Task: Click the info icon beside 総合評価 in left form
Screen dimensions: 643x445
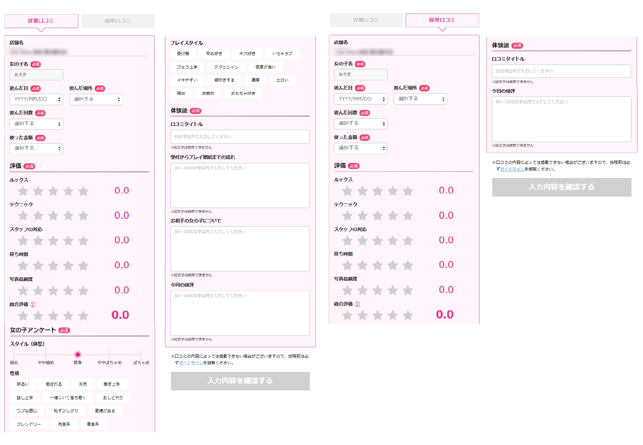Action: click(33, 305)
